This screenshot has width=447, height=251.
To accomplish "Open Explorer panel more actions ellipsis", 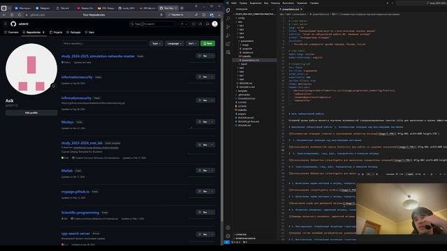I will 272,9.
